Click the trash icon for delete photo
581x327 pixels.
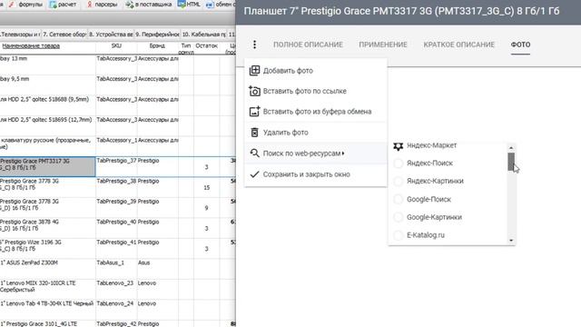point(254,133)
